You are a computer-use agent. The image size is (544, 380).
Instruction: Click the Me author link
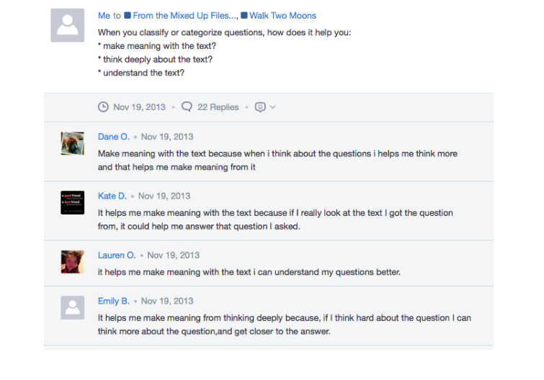point(104,16)
